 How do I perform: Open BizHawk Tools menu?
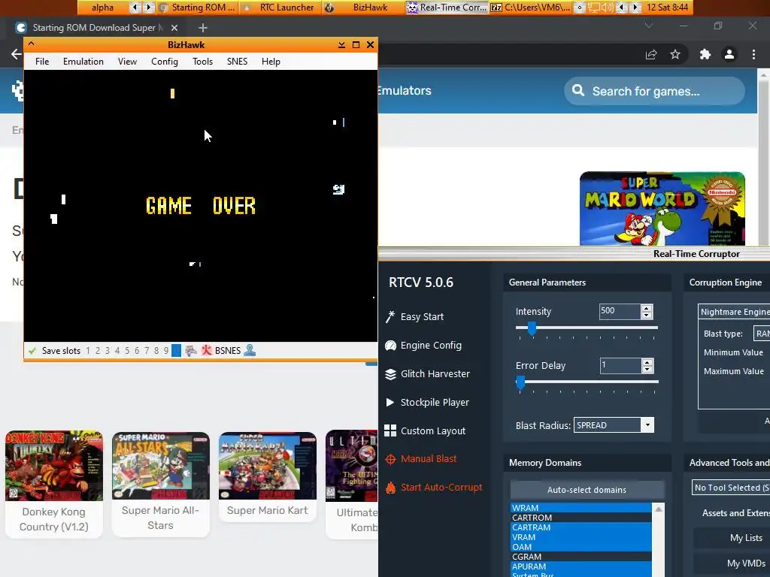[x=203, y=62]
